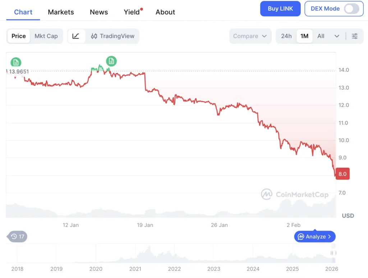Open the news event icon near peak price
The image size is (368, 278).
click(111, 61)
